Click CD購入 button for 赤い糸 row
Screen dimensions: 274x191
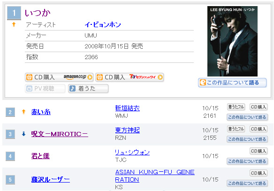[259, 107]
